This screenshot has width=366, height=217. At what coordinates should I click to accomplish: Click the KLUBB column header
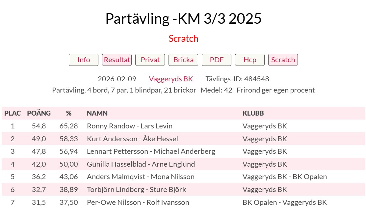click(253, 113)
